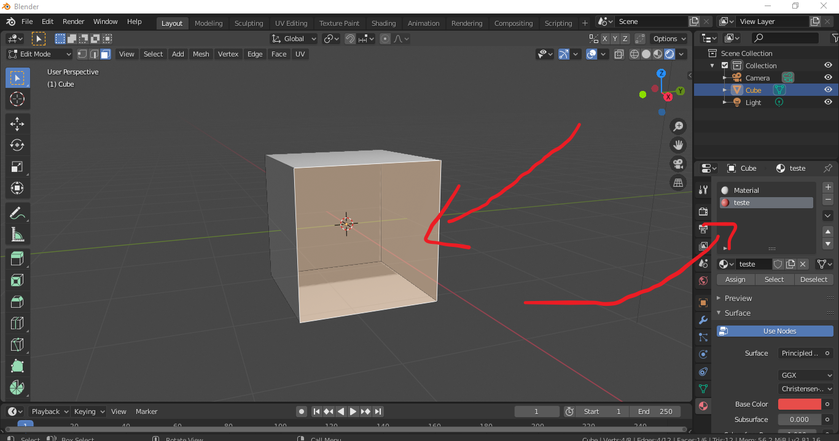Open the Modifiers properties tab wrench icon

point(703,320)
